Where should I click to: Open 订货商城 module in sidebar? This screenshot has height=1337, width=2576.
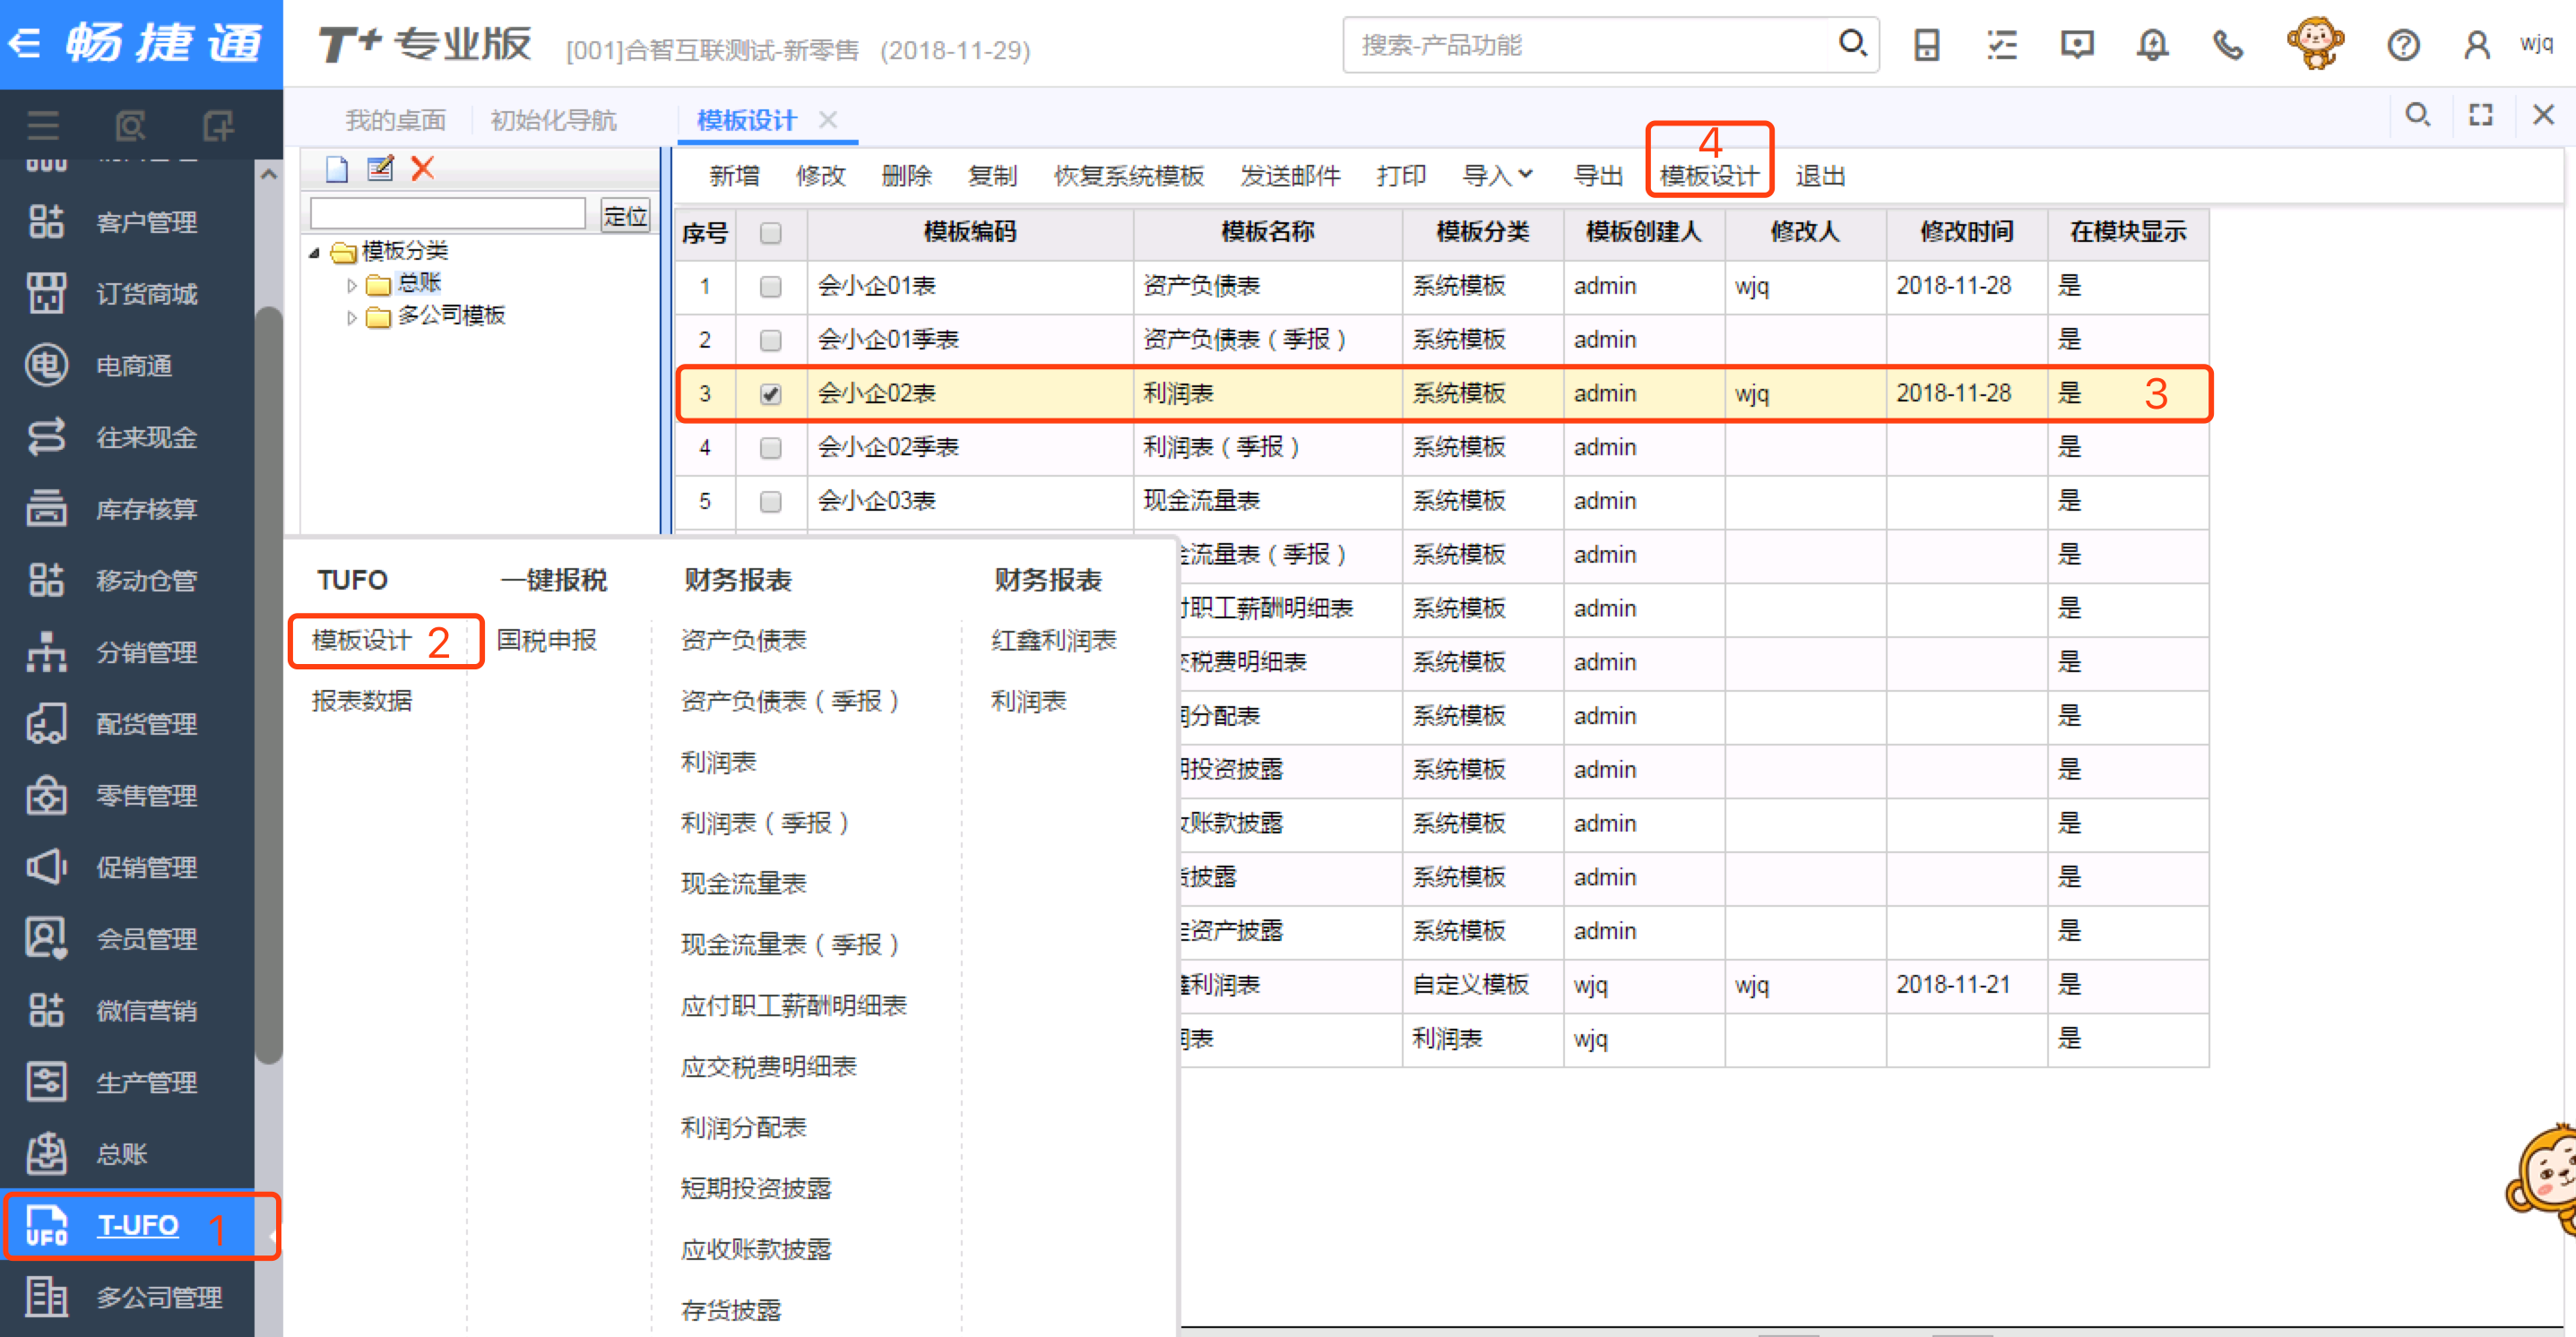127,294
